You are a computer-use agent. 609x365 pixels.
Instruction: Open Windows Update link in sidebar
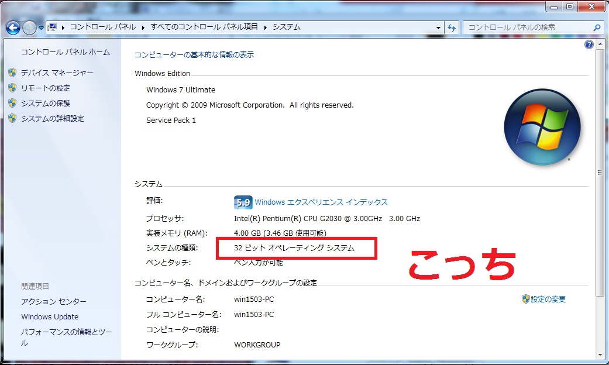click(50, 317)
